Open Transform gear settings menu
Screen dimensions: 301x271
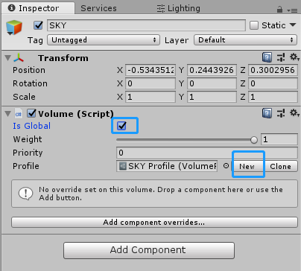pos(294,57)
